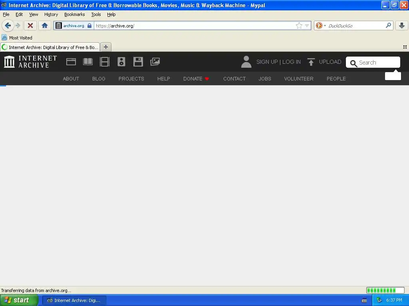The height and width of the screenshot is (306, 409).
Task: Open the File menu
Action: 6,14
